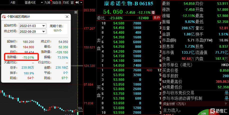This screenshot has height=115, width=229.
Task: Click the 换手 value 180.9% in dialog
Action: pyautogui.click(x=29, y=73)
